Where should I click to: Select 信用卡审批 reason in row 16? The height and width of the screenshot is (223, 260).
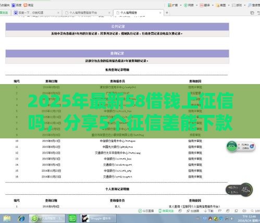pyautogui.click(x=195, y=177)
